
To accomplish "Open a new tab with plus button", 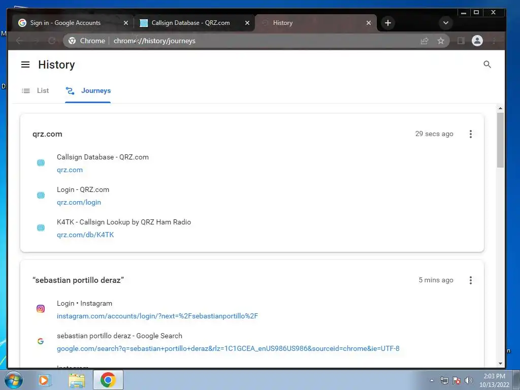I will click(x=388, y=23).
